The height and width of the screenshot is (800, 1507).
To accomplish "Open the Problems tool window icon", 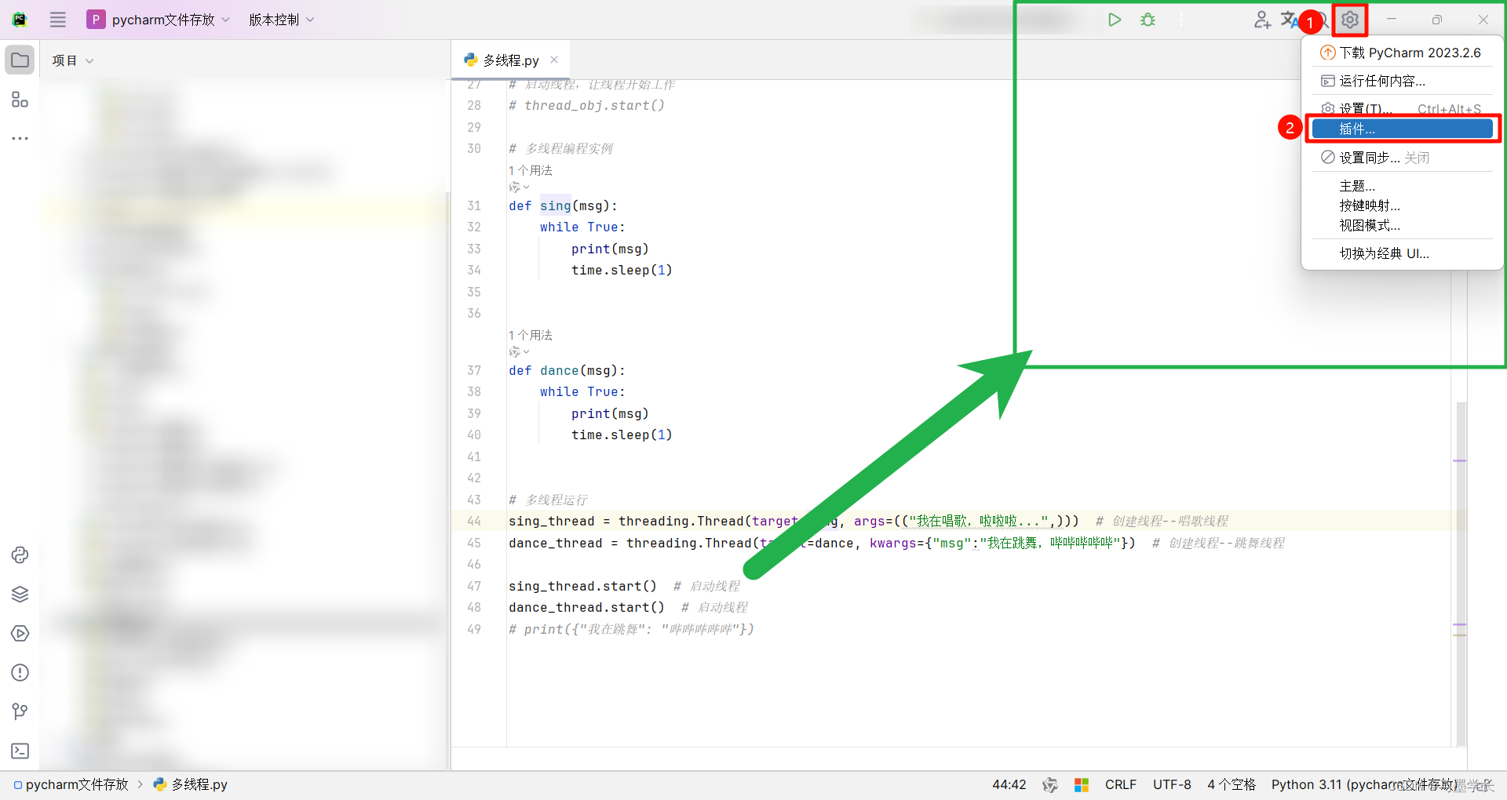I will [20, 672].
